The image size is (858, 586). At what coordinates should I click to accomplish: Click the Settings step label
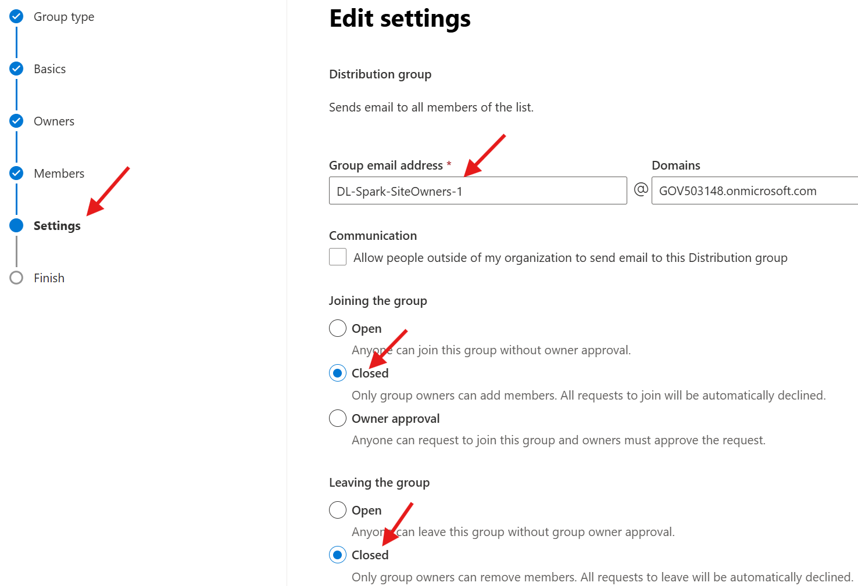coord(57,226)
